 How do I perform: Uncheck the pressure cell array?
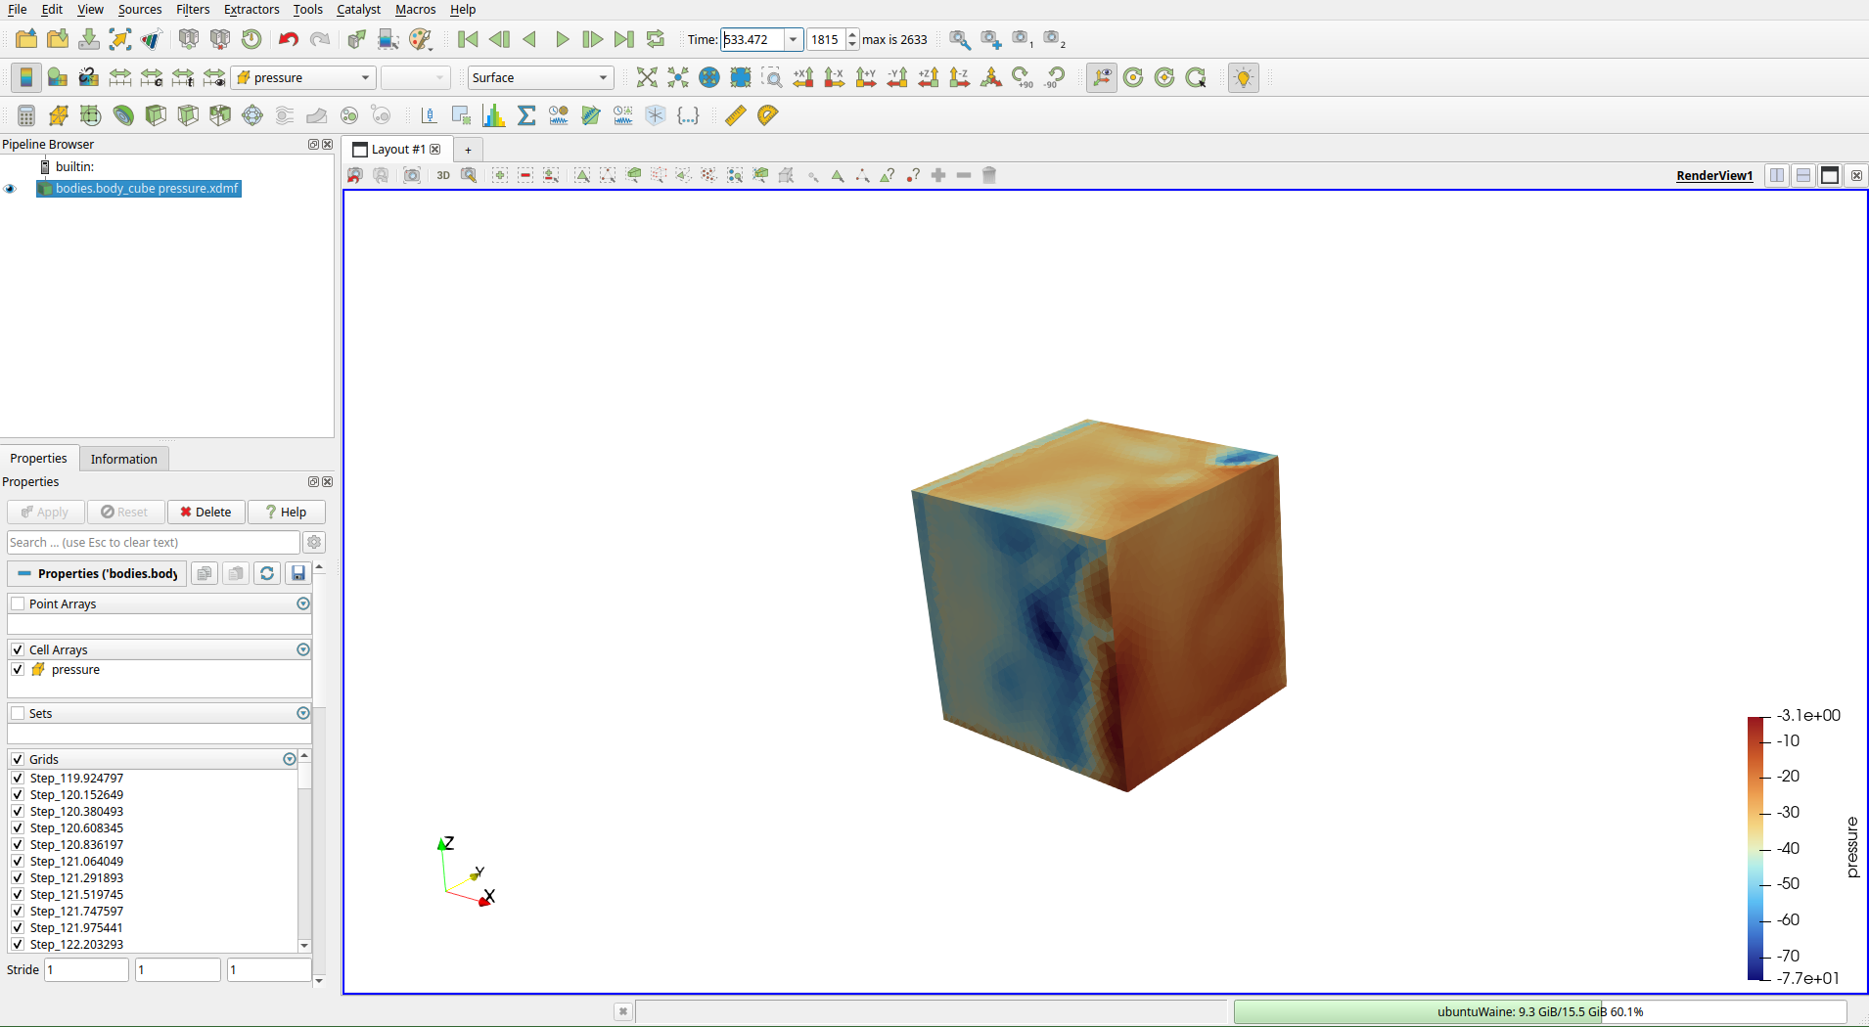pos(18,669)
